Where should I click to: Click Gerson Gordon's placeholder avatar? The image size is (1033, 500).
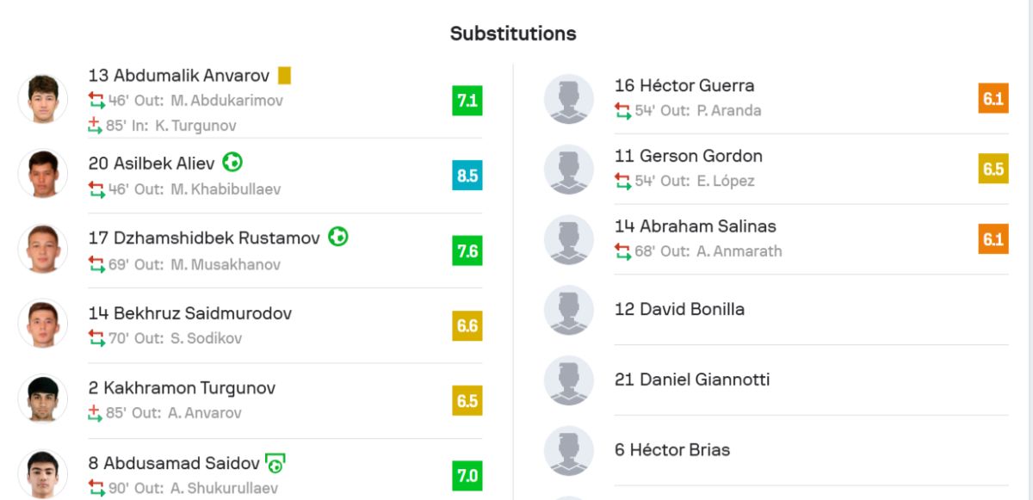coord(569,169)
